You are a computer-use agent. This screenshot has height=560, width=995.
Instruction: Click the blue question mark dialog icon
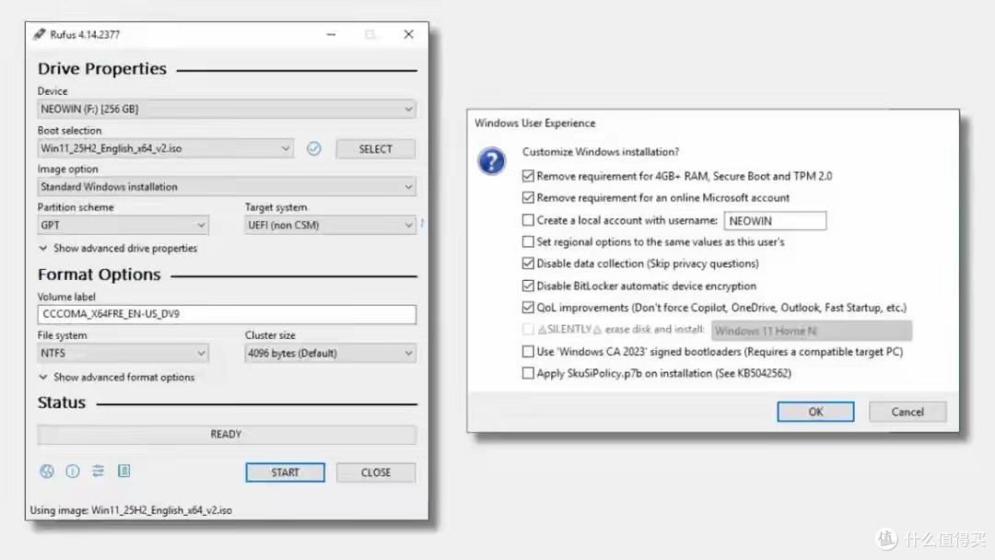pos(491,161)
